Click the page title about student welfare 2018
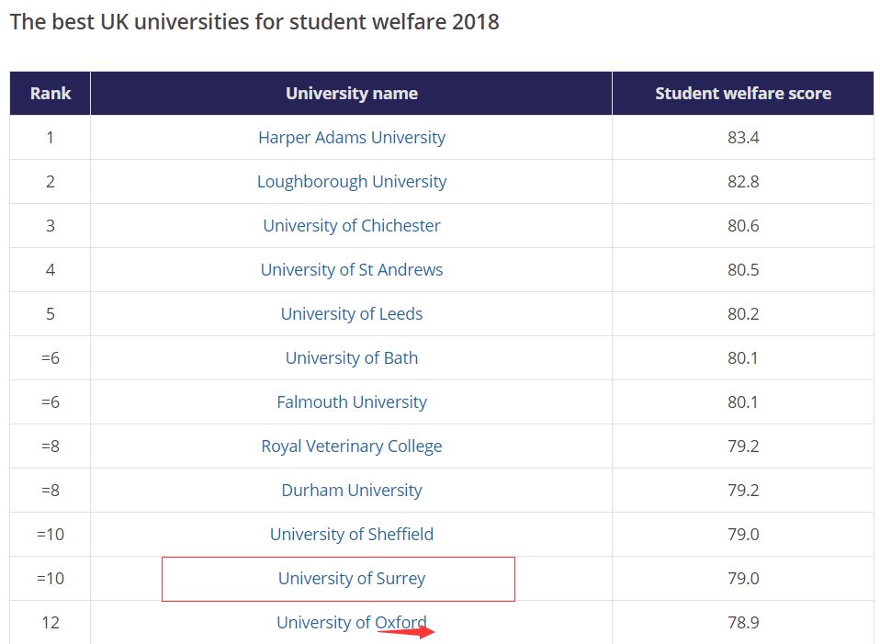The height and width of the screenshot is (644, 880). [x=254, y=22]
